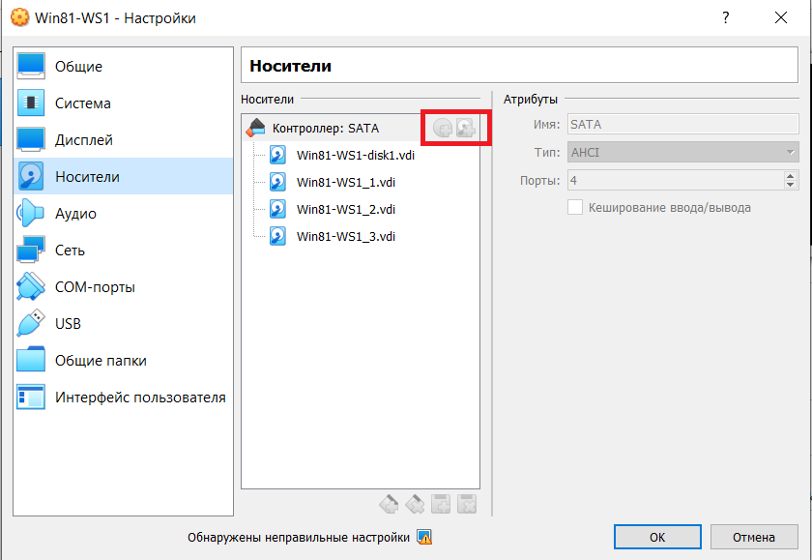
Task: Select Win81-WS1_3.vdi disk
Action: (x=345, y=236)
